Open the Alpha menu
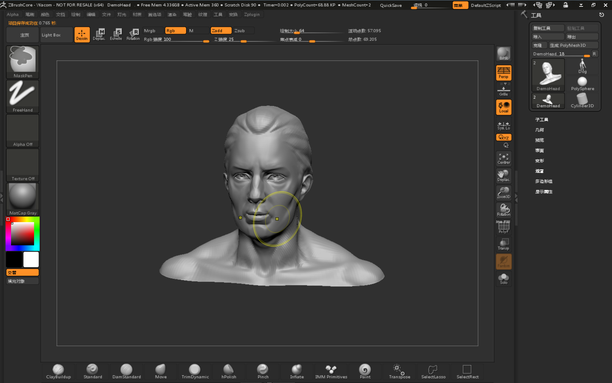This screenshot has width=612, height=383. [13, 14]
